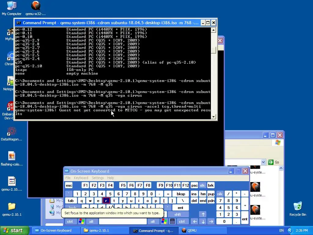
Task: Open the Recycle Bin icon
Action: [x=298, y=209]
